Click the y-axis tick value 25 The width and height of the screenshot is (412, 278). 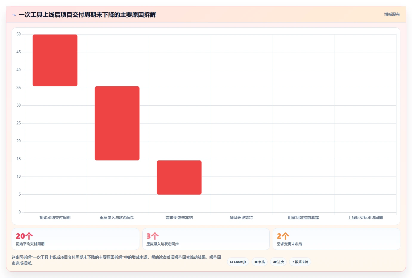click(18, 123)
